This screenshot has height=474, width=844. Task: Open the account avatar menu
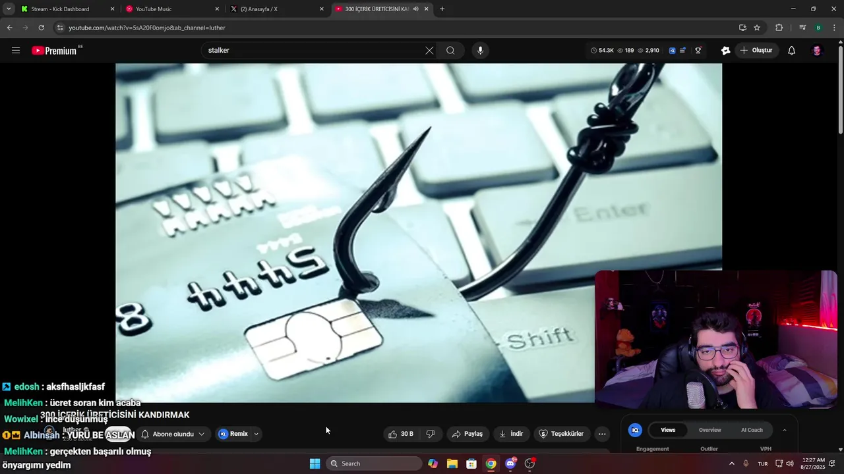(817, 50)
